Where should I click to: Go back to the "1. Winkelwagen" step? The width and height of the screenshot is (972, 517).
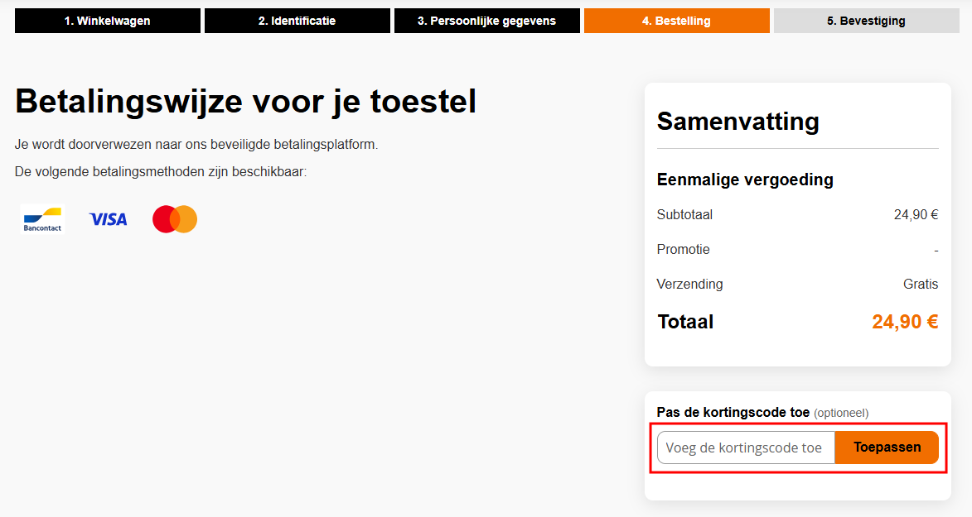(107, 21)
